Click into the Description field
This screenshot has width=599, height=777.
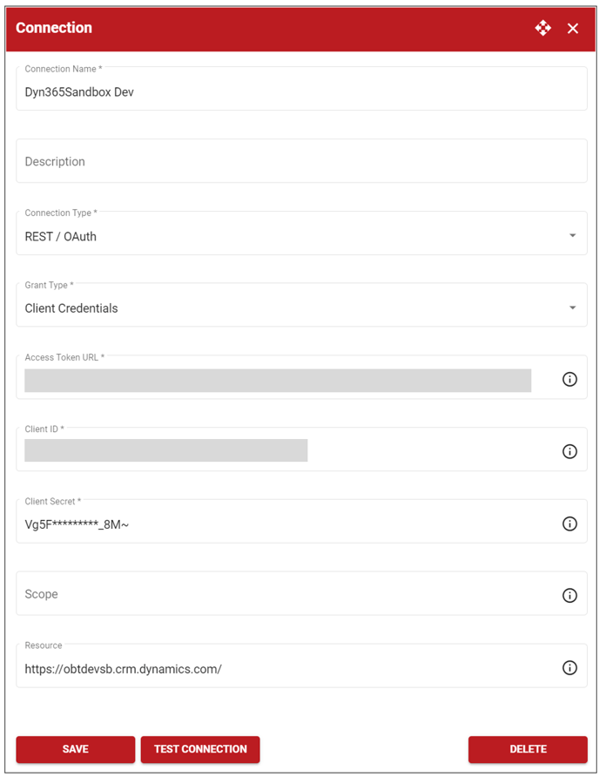pyautogui.click(x=301, y=161)
